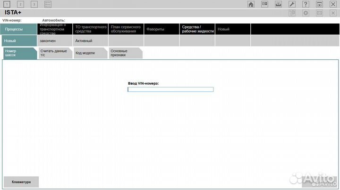Click the dual-window display icon
Viewport: 340px width, 190px height.
click(x=265, y=4)
